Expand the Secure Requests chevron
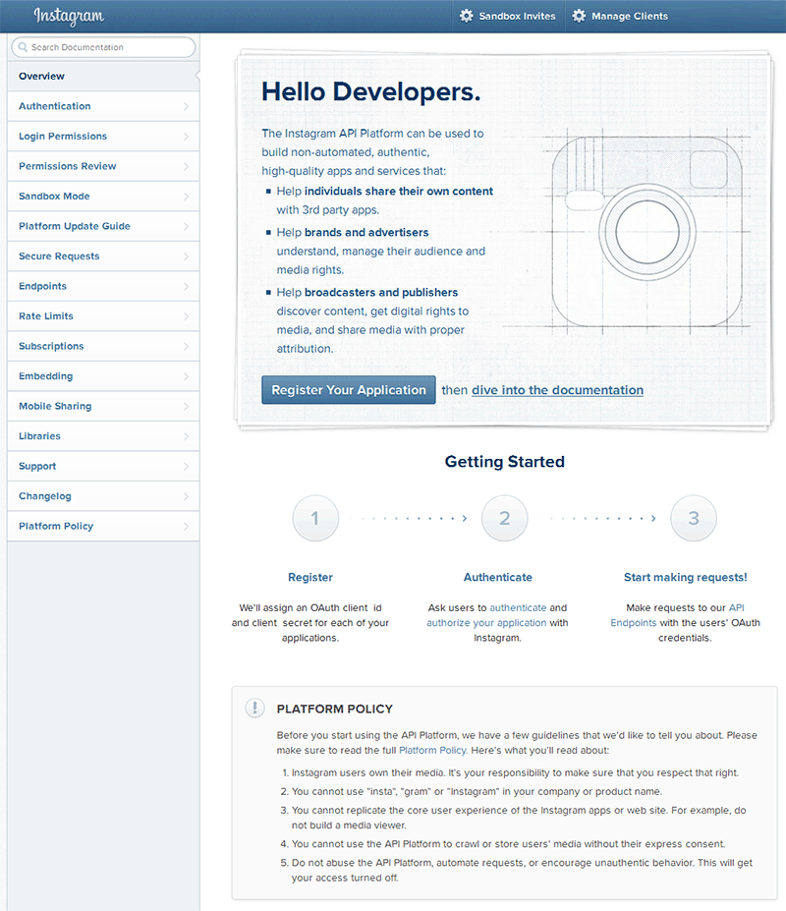 tap(186, 256)
